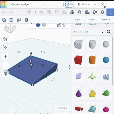This screenshot has width=114, height=114.
Task: Select the Ruler tape measure tool
Action: 87,12
